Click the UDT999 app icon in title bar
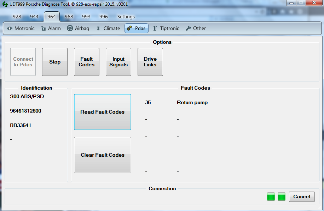 pyautogui.click(x=5, y=4)
